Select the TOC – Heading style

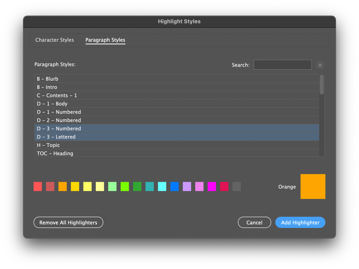[55, 153]
